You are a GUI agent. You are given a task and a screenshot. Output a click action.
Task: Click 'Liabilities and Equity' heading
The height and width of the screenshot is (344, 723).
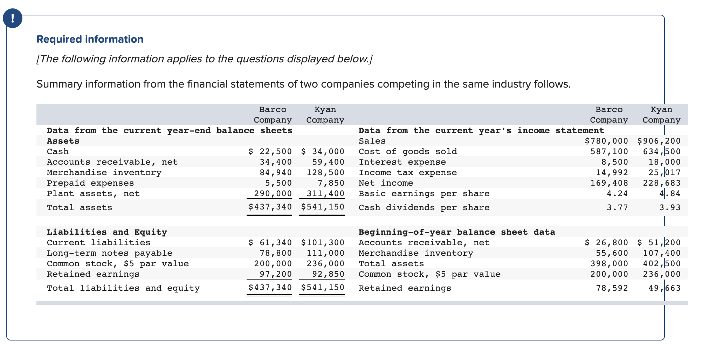click(107, 232)
